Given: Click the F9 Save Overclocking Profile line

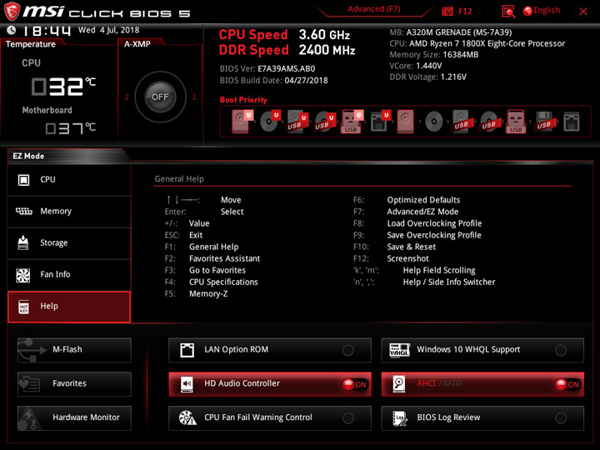Looking at the screenshot, I should click(x=417, y=235).
